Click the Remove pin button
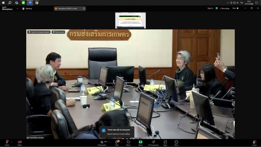The image size is (261, 147). coord(58,32)
